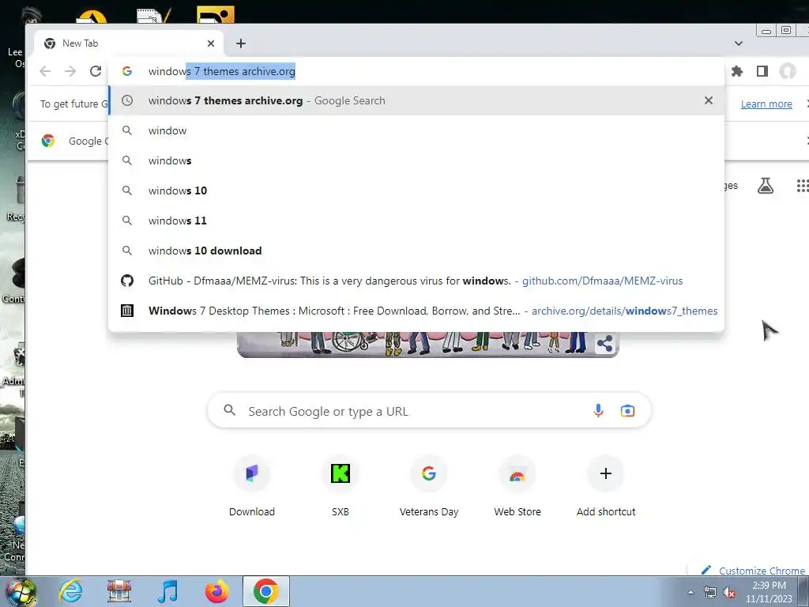Screen dimensions: 809x607
Task: Open the taskbar clock showing 2:39 PM
Action: 769,592
